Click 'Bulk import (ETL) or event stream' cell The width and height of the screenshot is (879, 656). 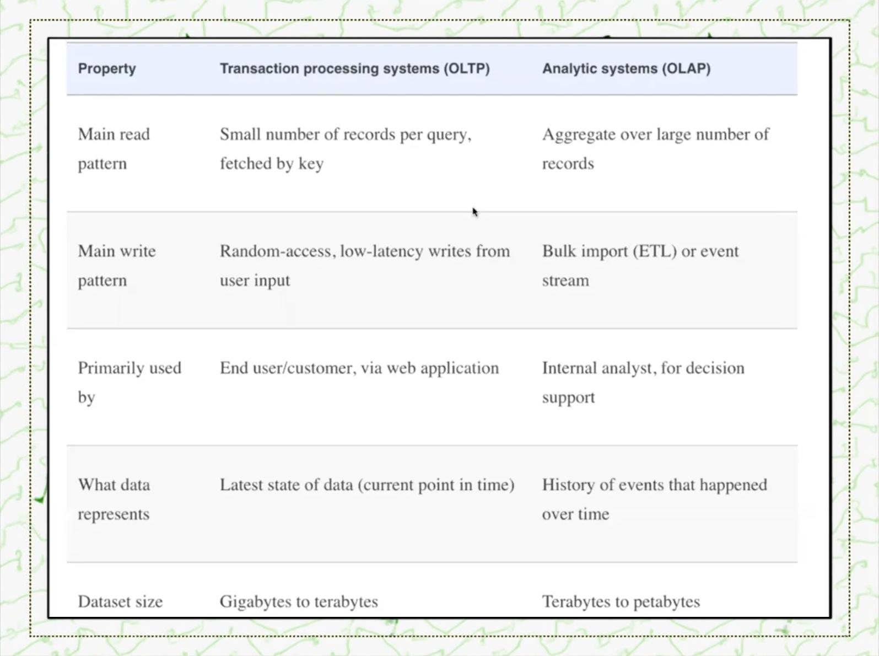click(640, 266)
